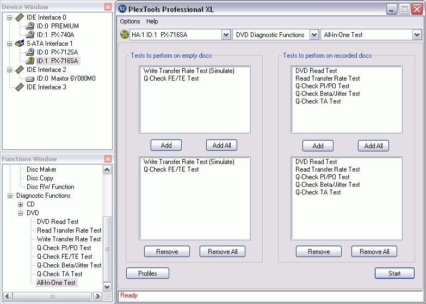Select All-In-One Test in Functions tree
This screenshot has height=304, width=426.
[x=56, y=283]
